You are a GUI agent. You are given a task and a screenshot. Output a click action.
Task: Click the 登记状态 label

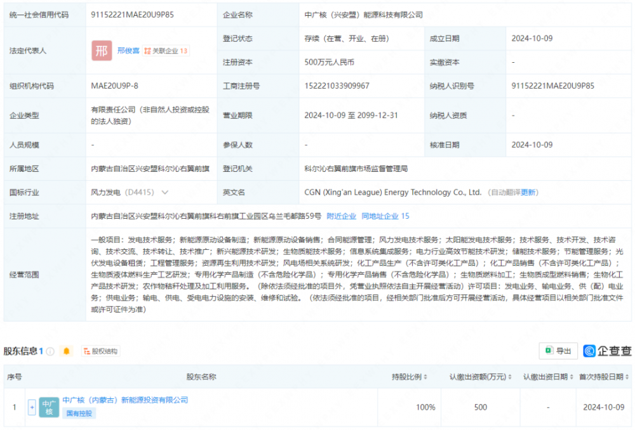237,39
